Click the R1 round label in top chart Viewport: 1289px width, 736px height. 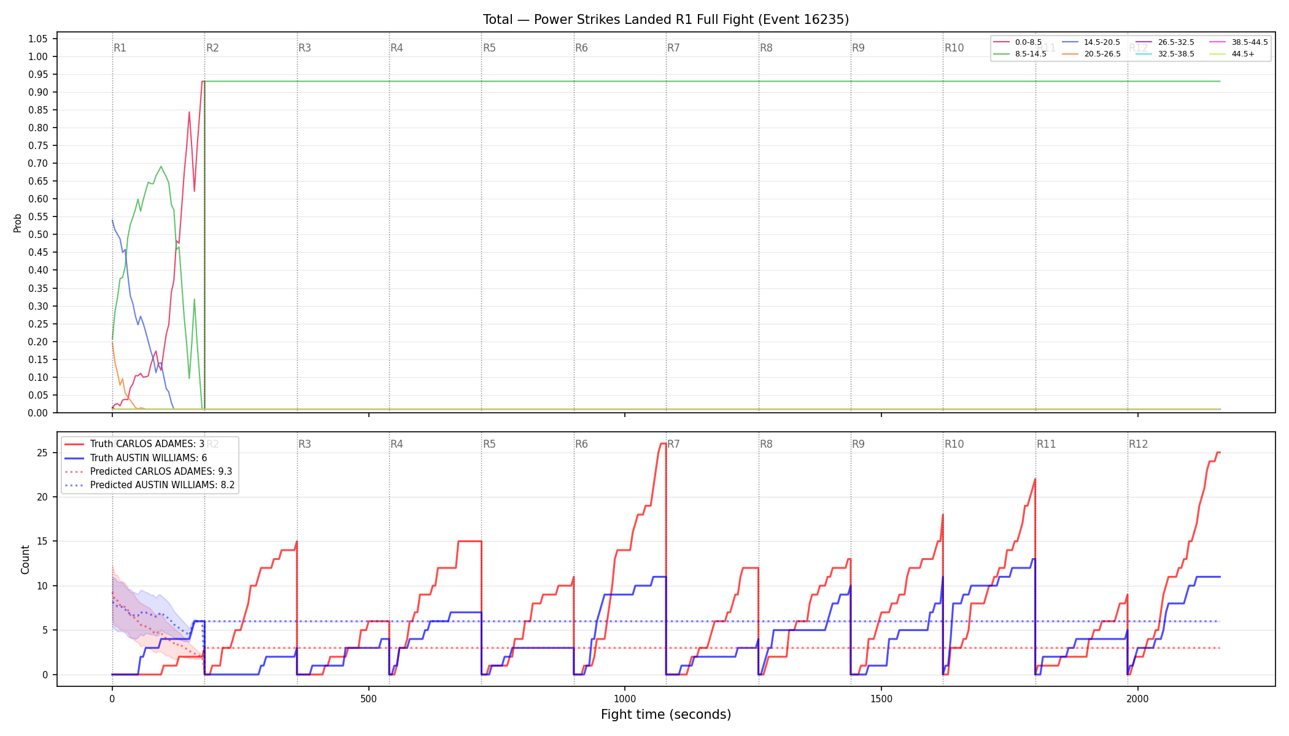coord(120,48)
